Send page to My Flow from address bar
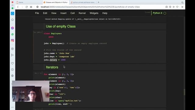This screenshot has width=195, height=110. (174, 7)
